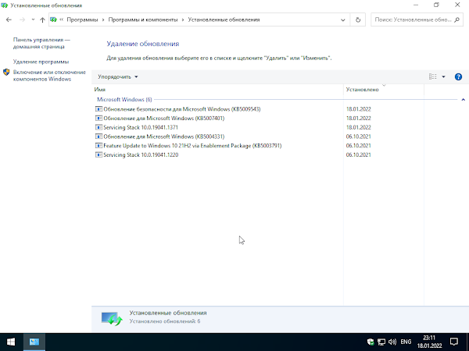Go back with the back arrow

(9, 19)
